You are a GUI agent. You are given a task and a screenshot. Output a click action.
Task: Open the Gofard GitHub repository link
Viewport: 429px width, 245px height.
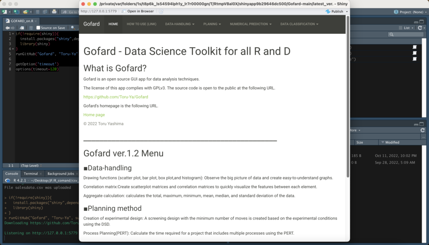click(116, 97)
